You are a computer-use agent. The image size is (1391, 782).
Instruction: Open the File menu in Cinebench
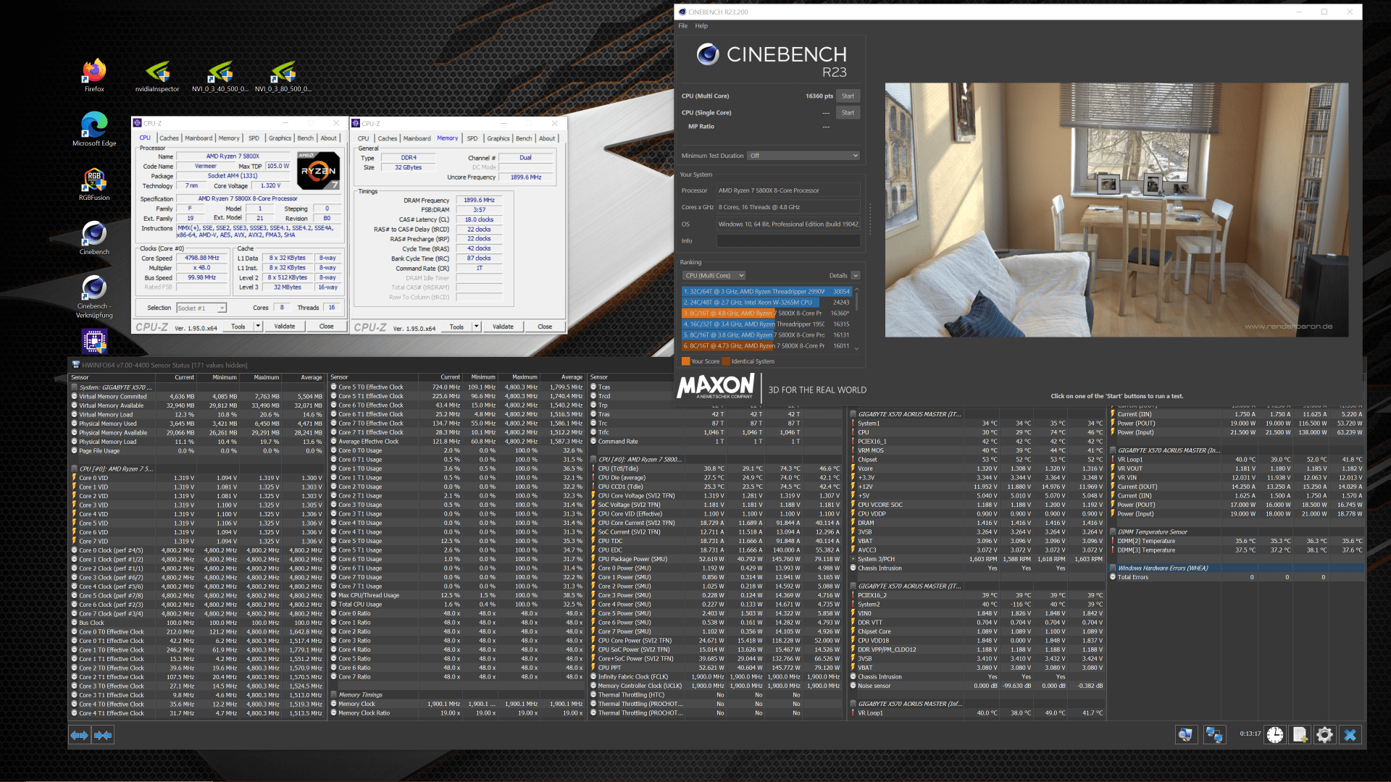click(x=682, y=26)
